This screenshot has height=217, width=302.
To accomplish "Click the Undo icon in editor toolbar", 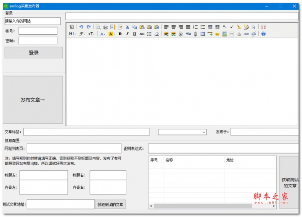I will click(82, 27).
